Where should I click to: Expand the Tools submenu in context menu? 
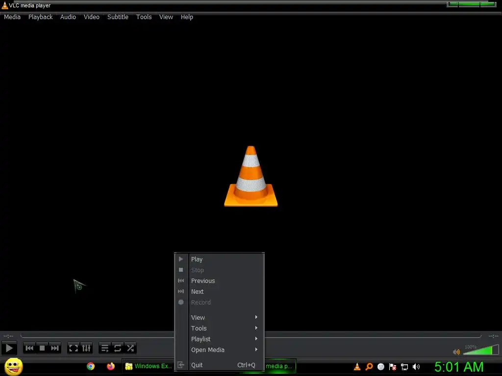click(219, 329)
